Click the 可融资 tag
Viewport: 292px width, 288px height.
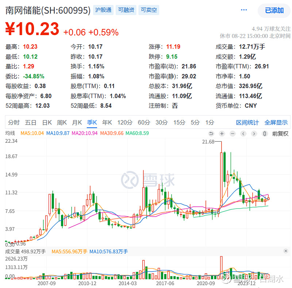tap(126, 10)
